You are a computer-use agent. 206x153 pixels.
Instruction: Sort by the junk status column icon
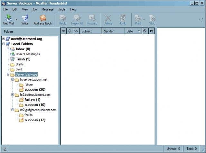pos(145,31)
